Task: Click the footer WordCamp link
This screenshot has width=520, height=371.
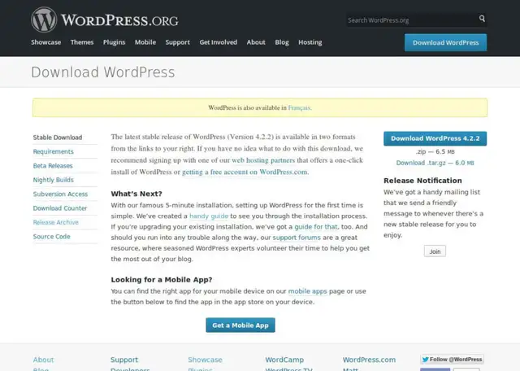Action: 284,360
